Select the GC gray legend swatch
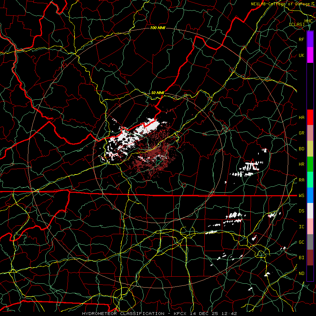Viewport: 316px width, 316px height. 310,242
